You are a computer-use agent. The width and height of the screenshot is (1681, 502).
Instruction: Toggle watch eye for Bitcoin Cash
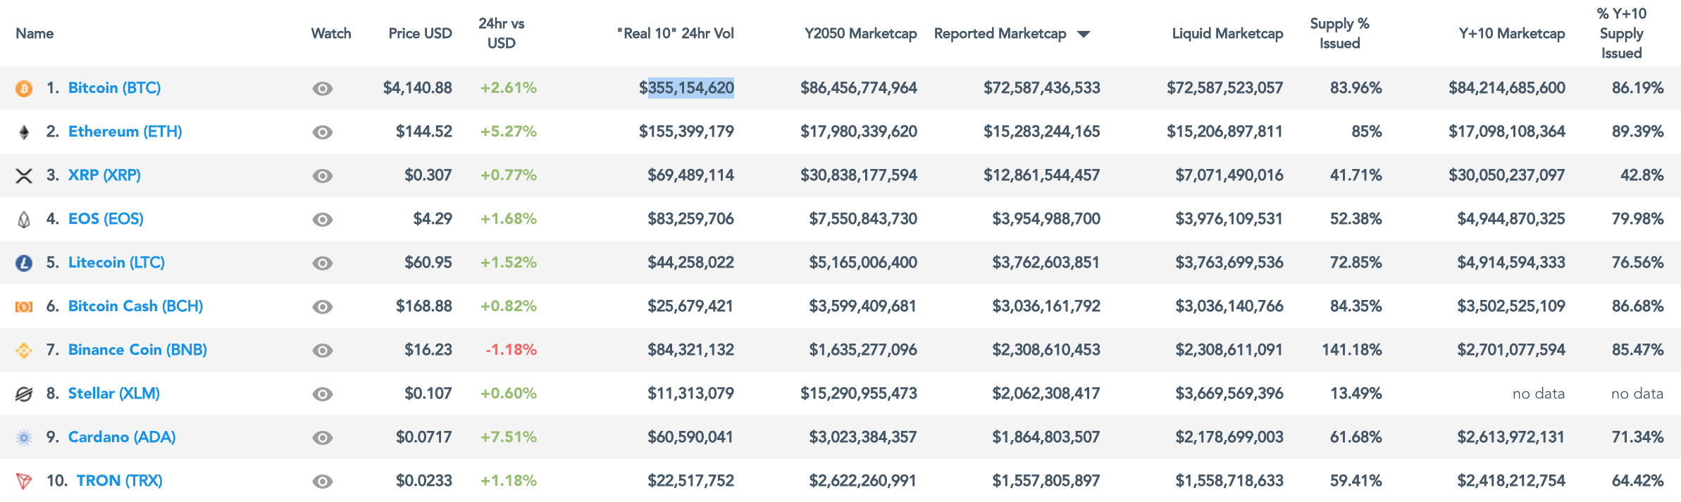point(323,307)
